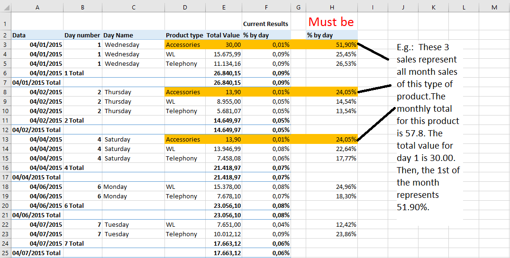Select the cell showing 24,96%
510x258 pixels.
pyautogui.click(x=332, y=187)
